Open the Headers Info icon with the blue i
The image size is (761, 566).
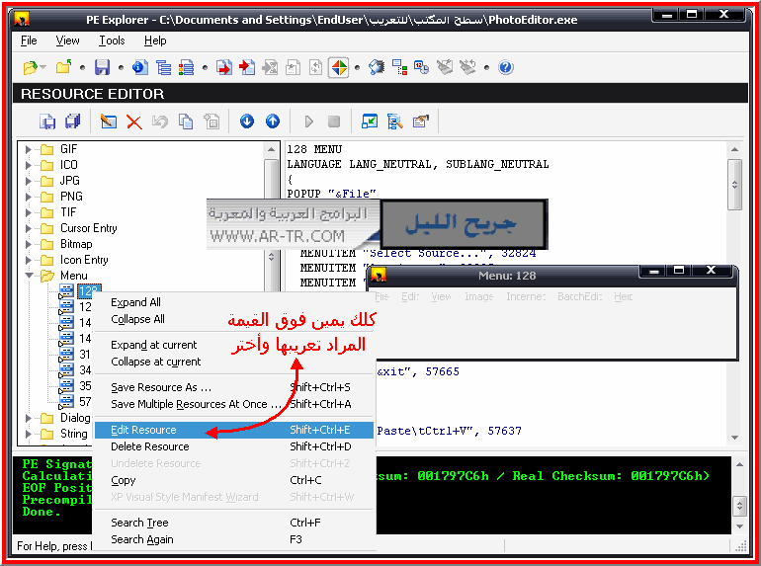point(140,67)
